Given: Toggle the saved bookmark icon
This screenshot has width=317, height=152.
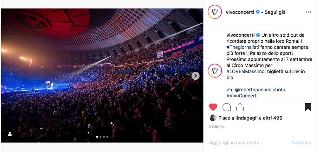Looking at the screenshot, I should [308, 107].
